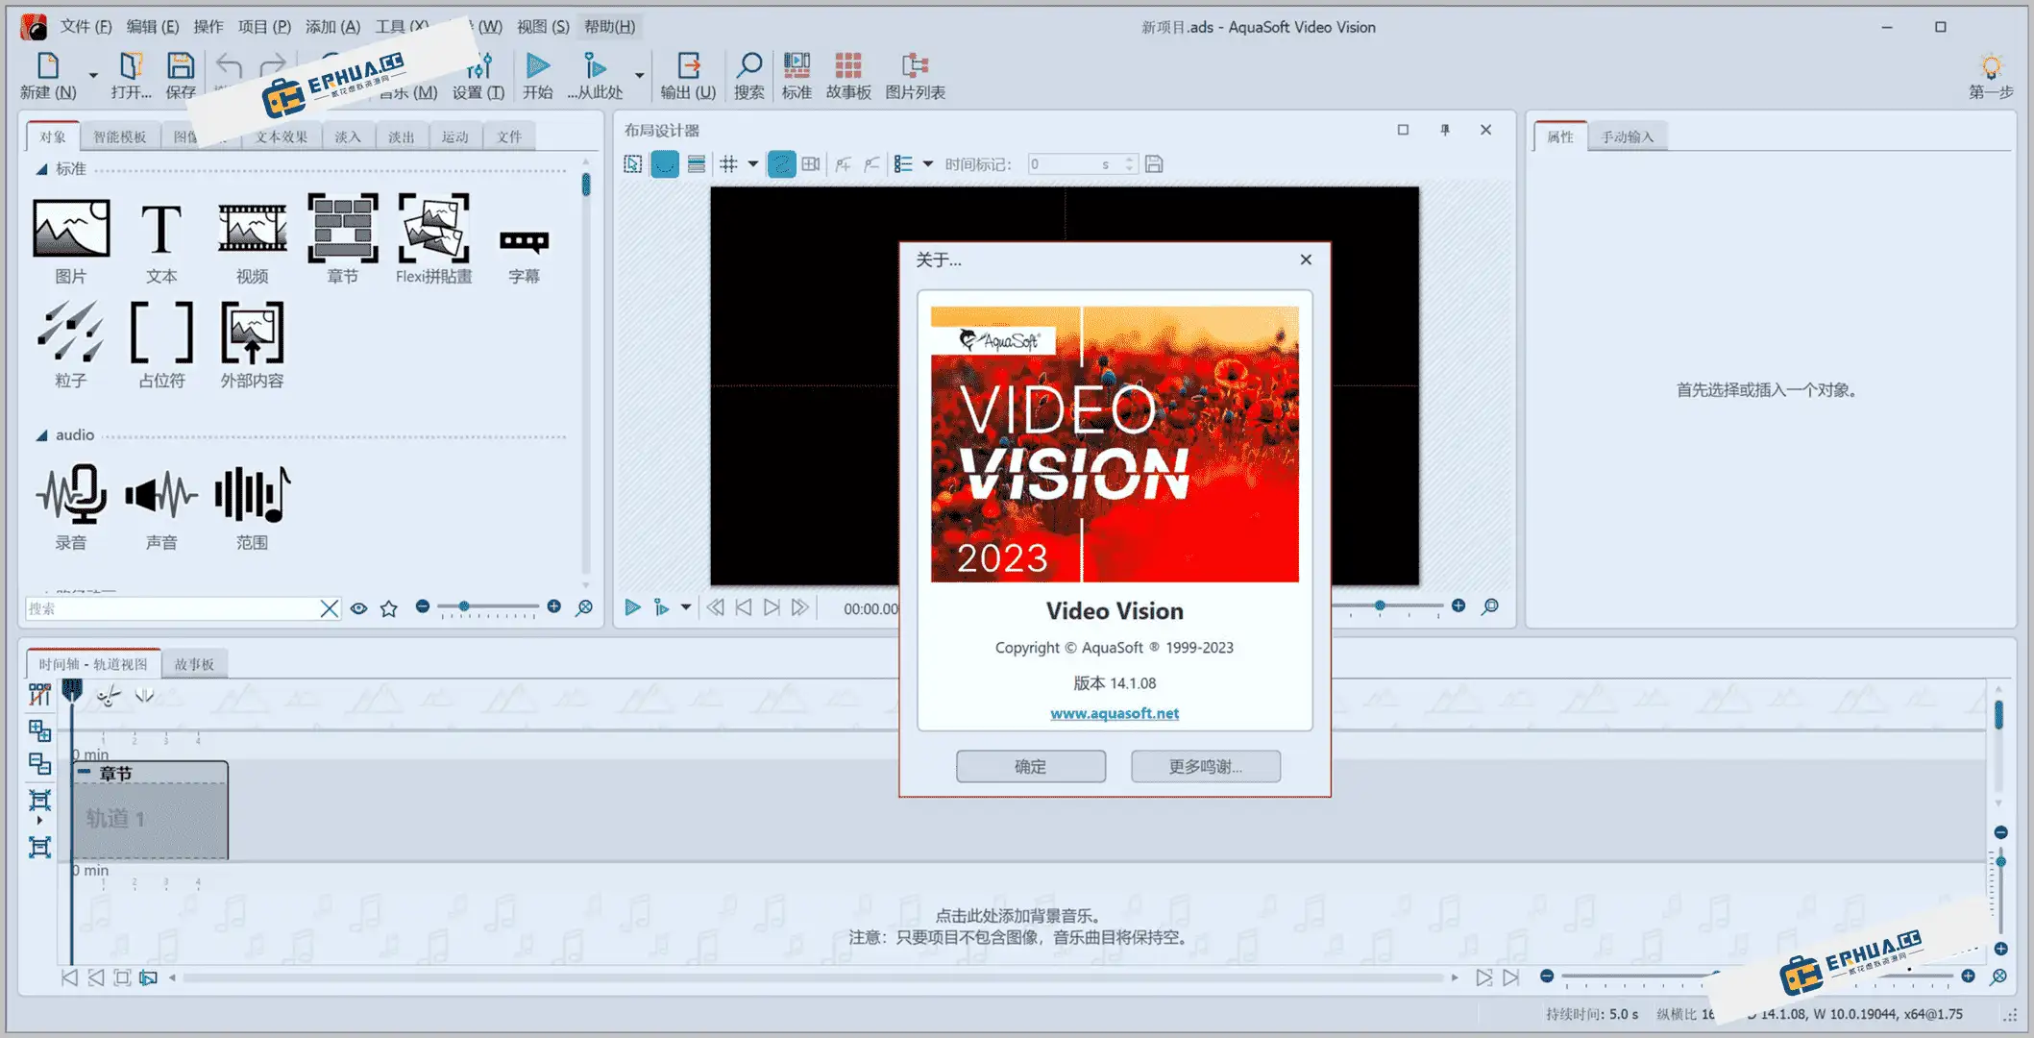Viewport: 2034px width, 1038px height.
Task: Toggle the highlighted snap button in layout designer
Action: (x=781, y=164)
